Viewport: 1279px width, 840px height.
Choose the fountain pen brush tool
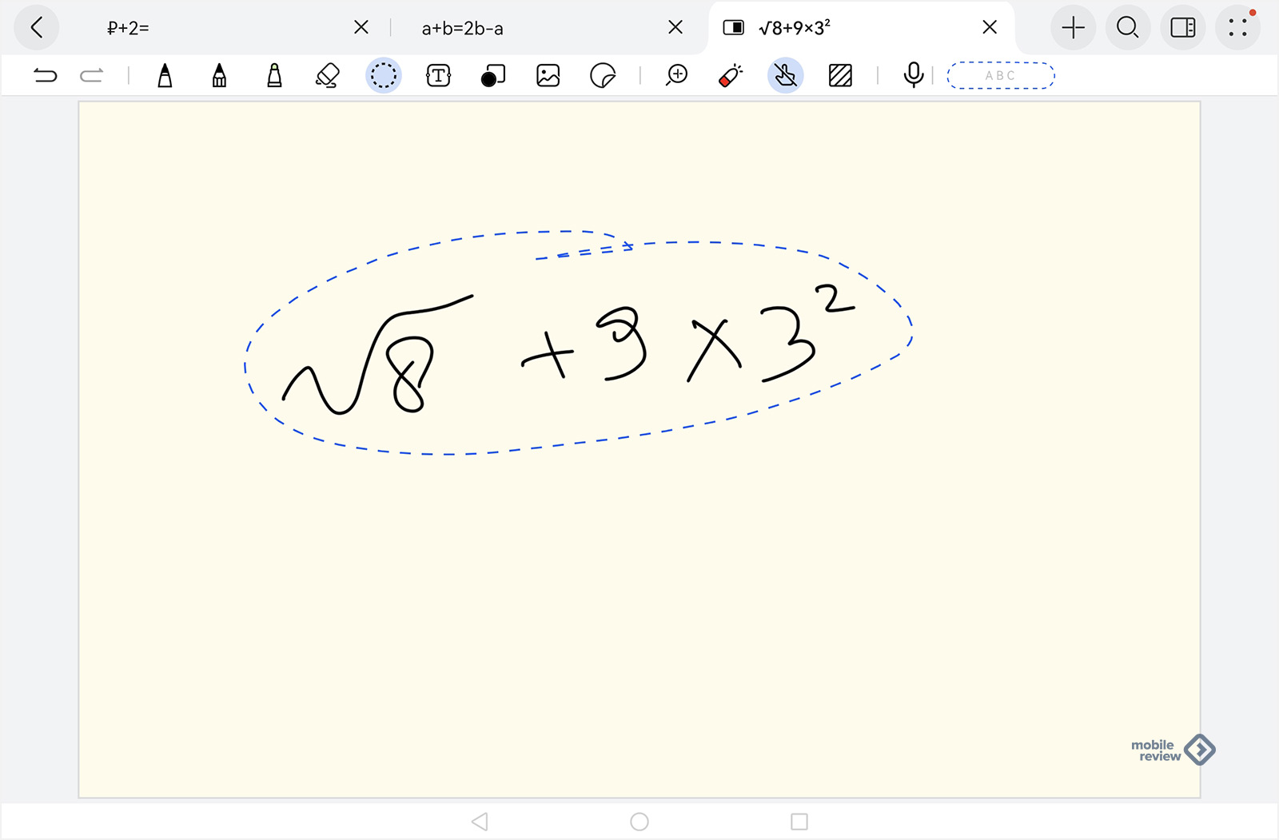point(219,76)
